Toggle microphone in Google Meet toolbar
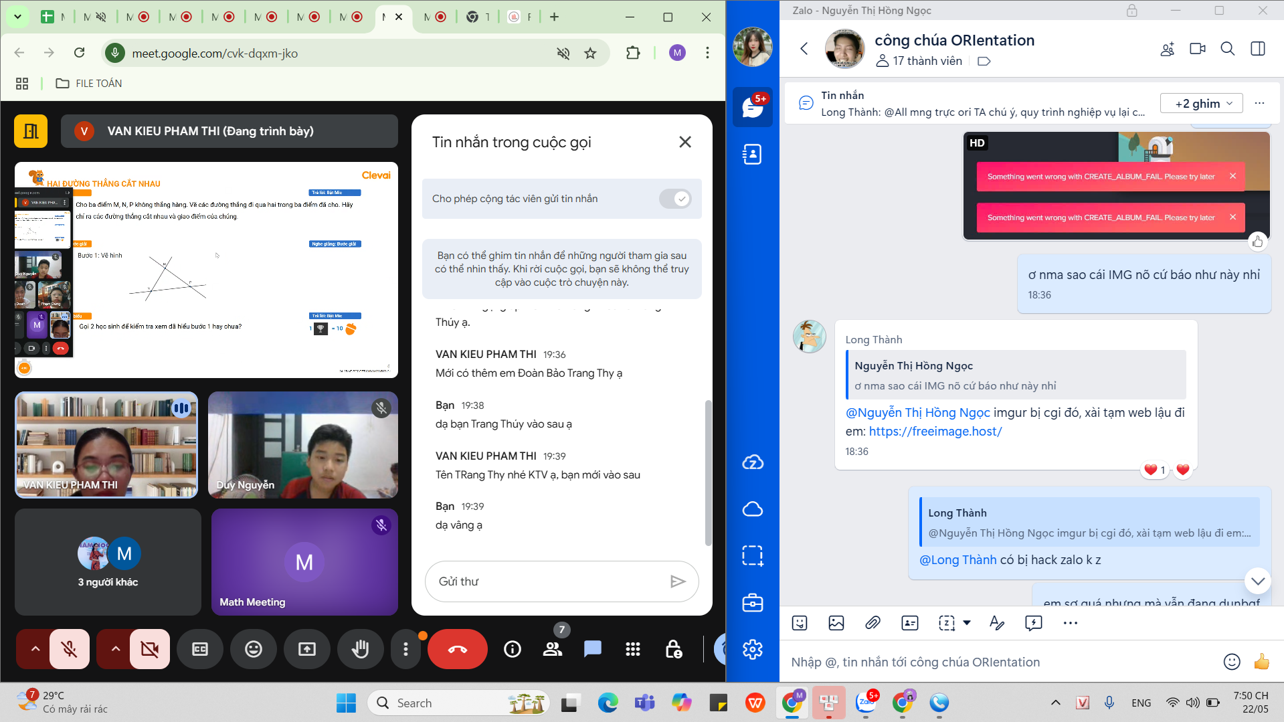 [x=69, y=649]
